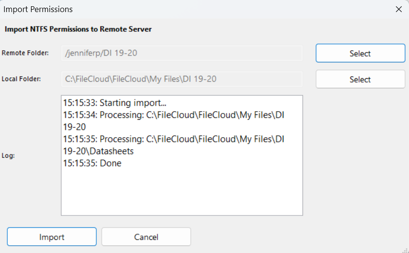Viewport: 409px width, 253px height.
Task: Click the 'Starting import...' log entry
Action: (133, 103)
